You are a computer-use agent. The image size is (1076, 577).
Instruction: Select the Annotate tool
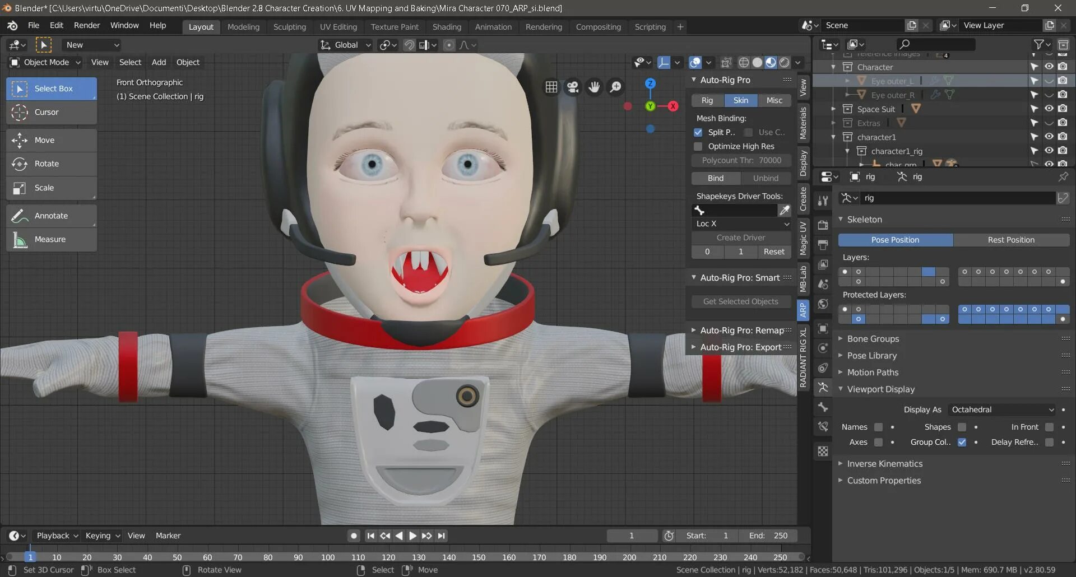click(x=51, y=216)
